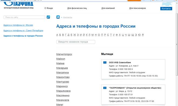Filter cities by letter З
178x106 pixels.
[x=78, y=35]
